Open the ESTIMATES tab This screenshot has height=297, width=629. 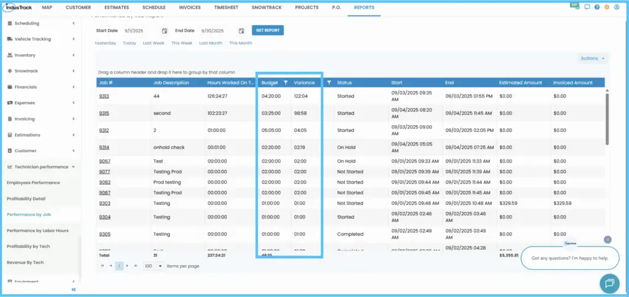click(117, 7)
